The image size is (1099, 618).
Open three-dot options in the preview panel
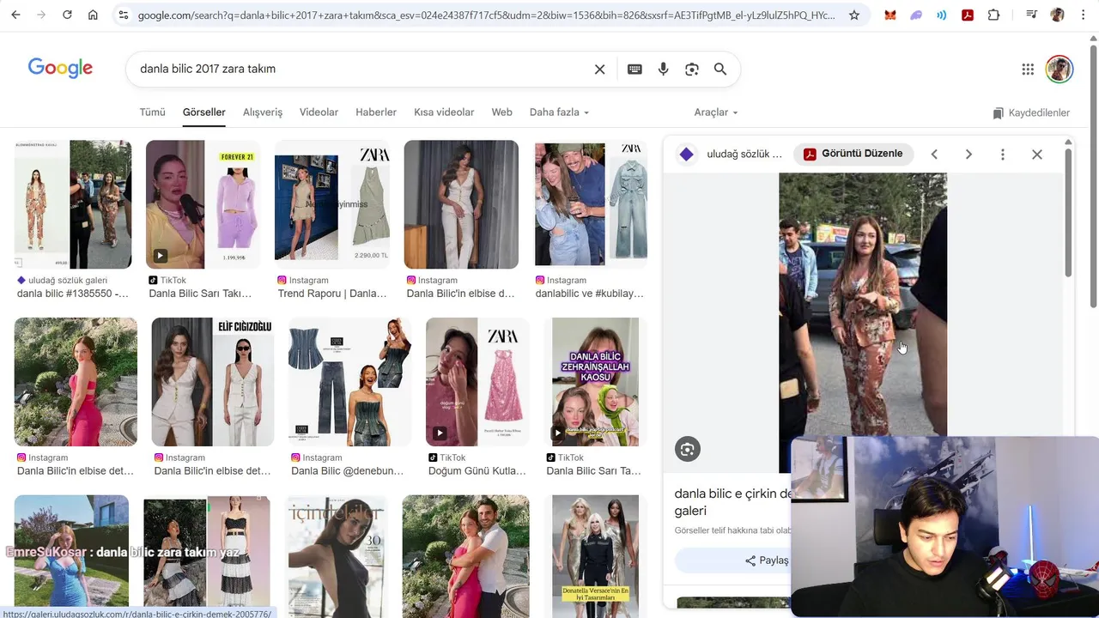(1002, 154)
